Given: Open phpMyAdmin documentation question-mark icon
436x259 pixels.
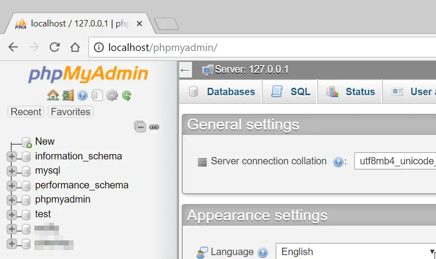Looking at the screenshot, I should pos(82,95).
